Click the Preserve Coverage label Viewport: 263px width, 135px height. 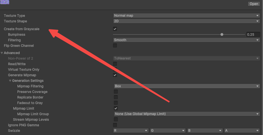tap(32, 92)
